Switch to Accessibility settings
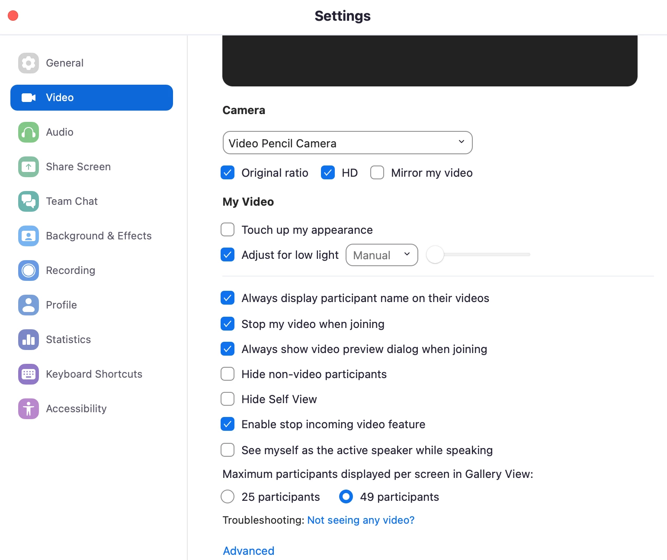The image size is (667, 560). 92,409
